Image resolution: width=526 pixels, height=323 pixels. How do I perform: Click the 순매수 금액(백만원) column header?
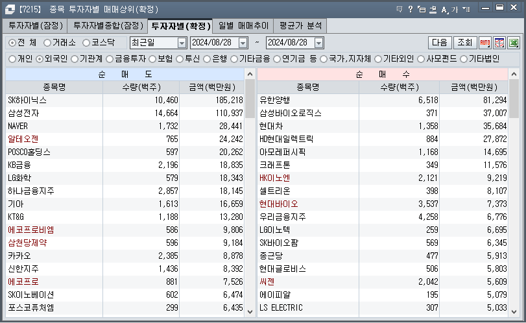coord(473,88)
